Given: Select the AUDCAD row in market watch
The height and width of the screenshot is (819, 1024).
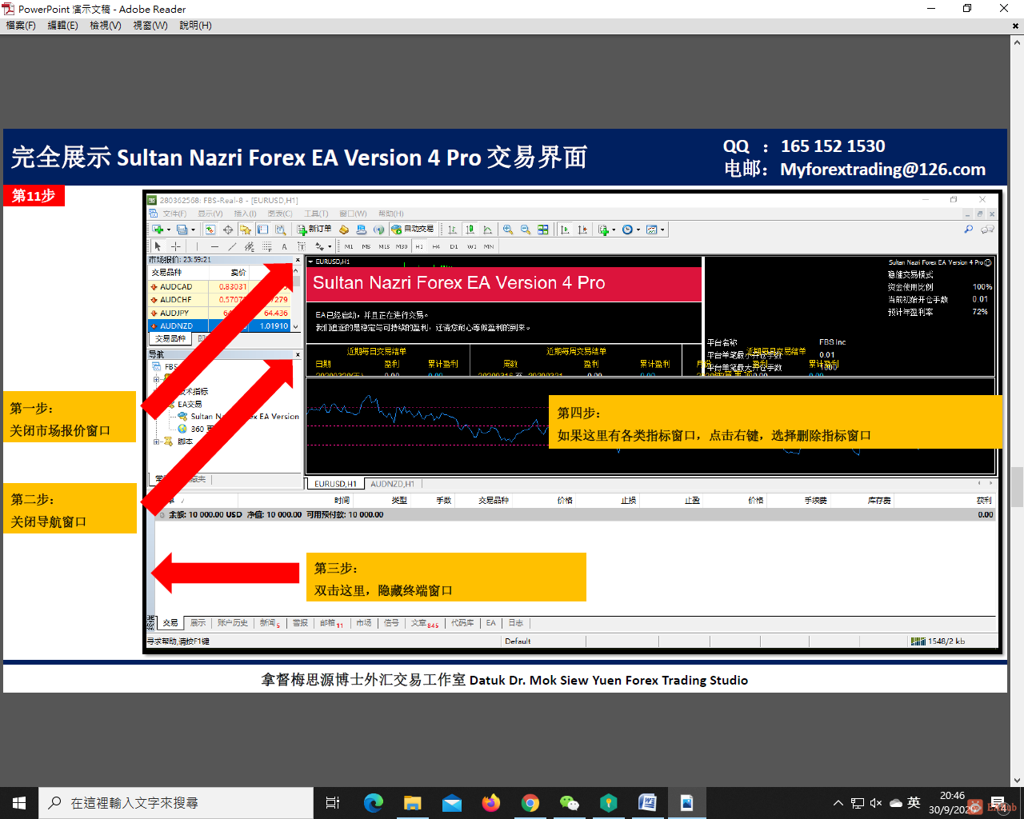Looking at the screenshot, I should pyautogui.click(x=220, y=286).
